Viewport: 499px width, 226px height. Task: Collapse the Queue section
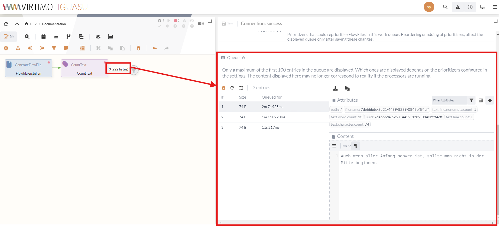243,58
